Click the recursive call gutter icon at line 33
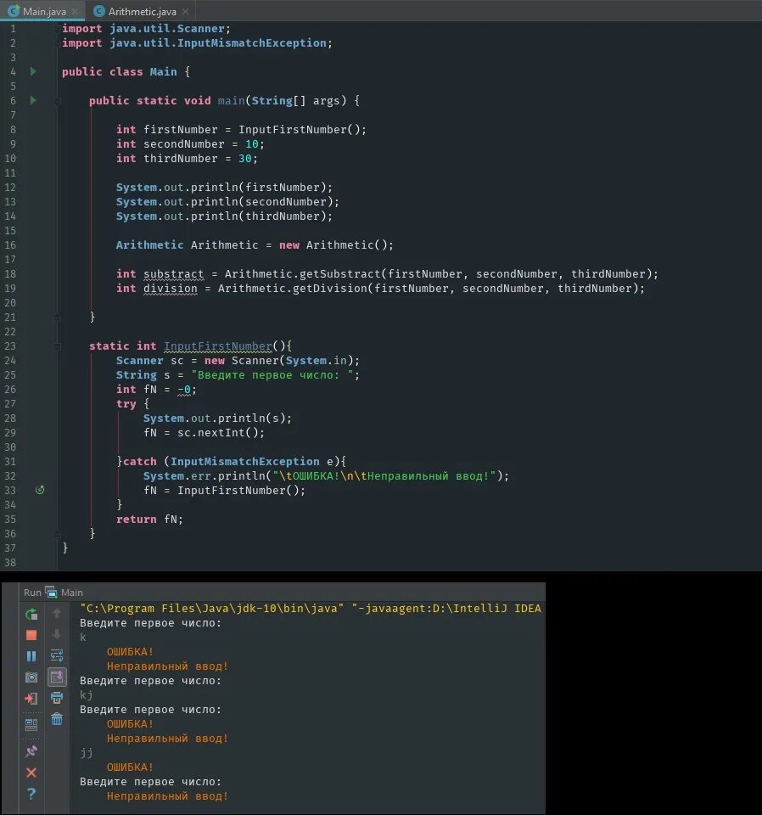This screenshot has width=762, height=815. (40, 490)
